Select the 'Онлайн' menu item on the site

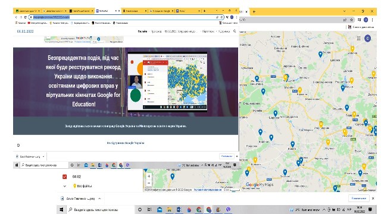click(142, 32)
